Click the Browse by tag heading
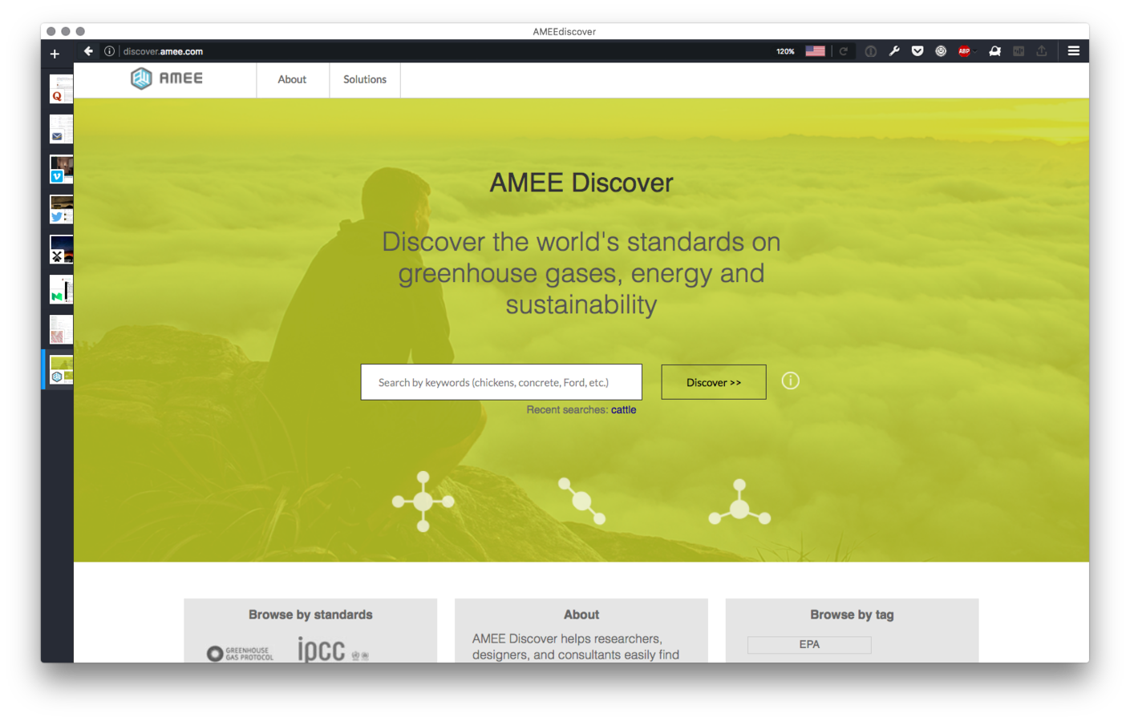Screen dimensions: 1130x721 pos(852,614)
